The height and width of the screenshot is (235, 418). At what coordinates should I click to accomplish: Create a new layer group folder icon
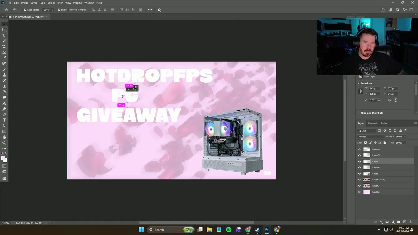click(399, 222)
